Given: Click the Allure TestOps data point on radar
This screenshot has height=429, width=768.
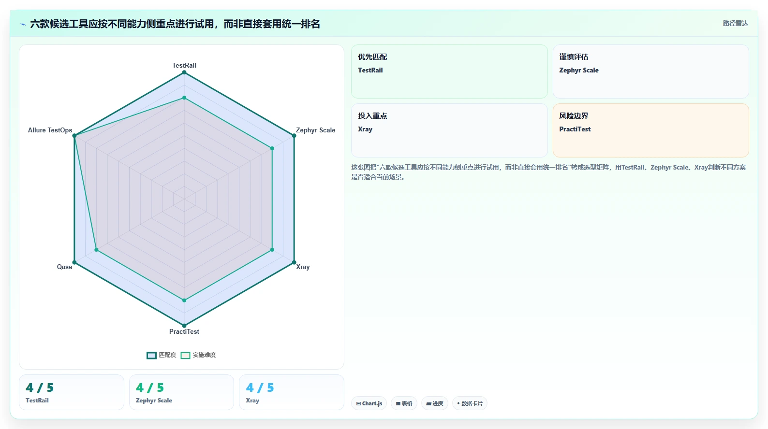Looking at the screenshot, I should coord(74,136).
